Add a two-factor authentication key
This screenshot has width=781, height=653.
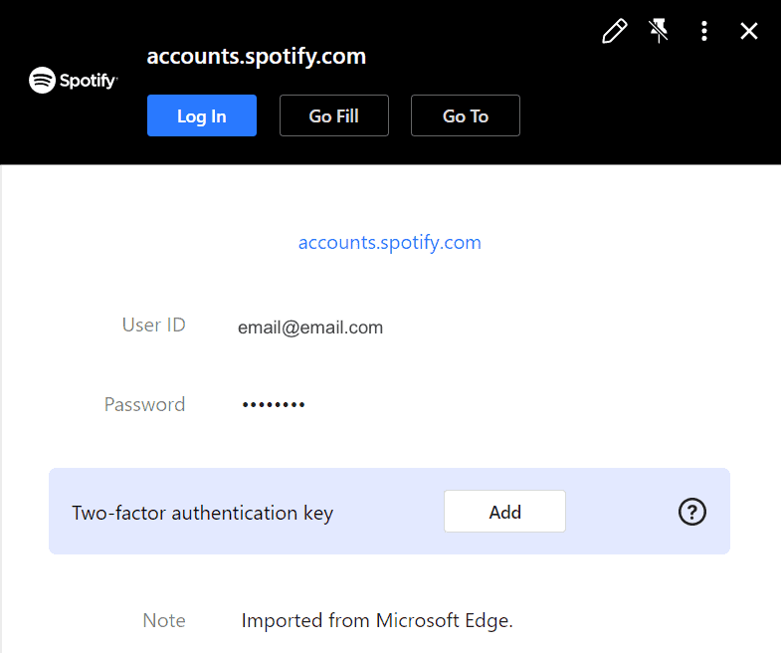tap(504, 512)
